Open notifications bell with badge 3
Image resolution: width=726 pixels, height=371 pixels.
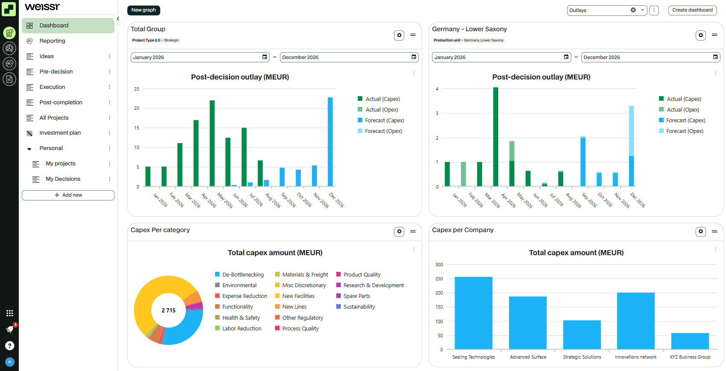(10, 329)
